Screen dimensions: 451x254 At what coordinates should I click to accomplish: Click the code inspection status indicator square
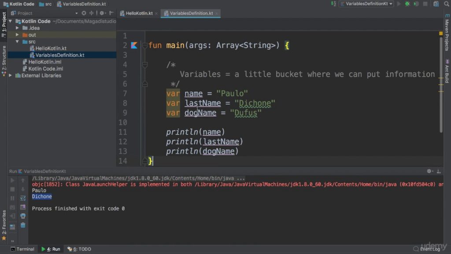click(x=440, y=34)
